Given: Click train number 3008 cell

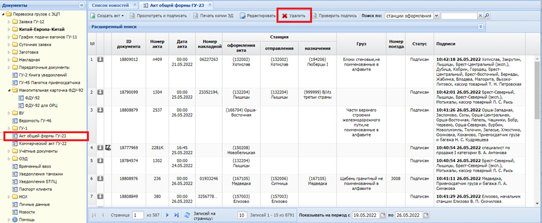Looking at the screenshot, I should pyautogui.click(x=395, y=179).
